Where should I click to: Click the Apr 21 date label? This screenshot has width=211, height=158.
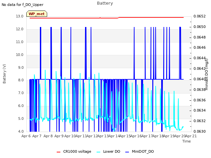click(x=191, y=136)
